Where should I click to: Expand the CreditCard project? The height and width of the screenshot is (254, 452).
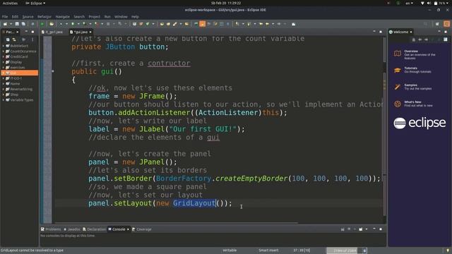point(3,56)
